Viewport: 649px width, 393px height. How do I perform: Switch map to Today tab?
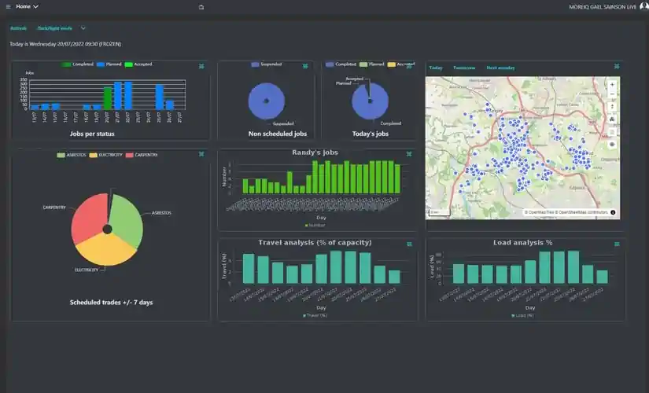pos(436,68)
